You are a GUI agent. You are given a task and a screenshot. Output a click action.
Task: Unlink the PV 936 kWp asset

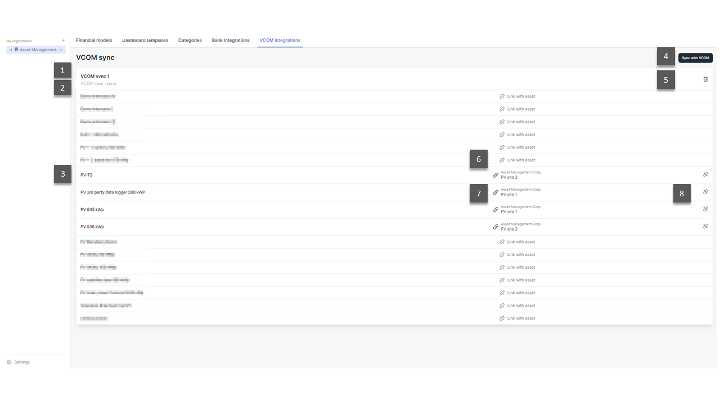[705, 227]
